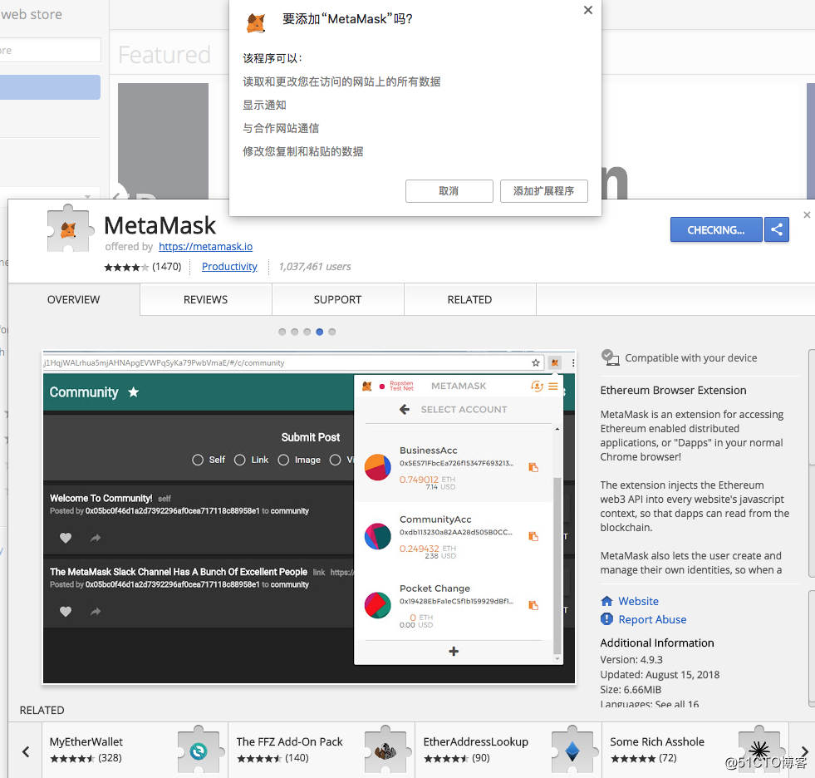Open the EtherAddressLookup related extension

point(508,750)
